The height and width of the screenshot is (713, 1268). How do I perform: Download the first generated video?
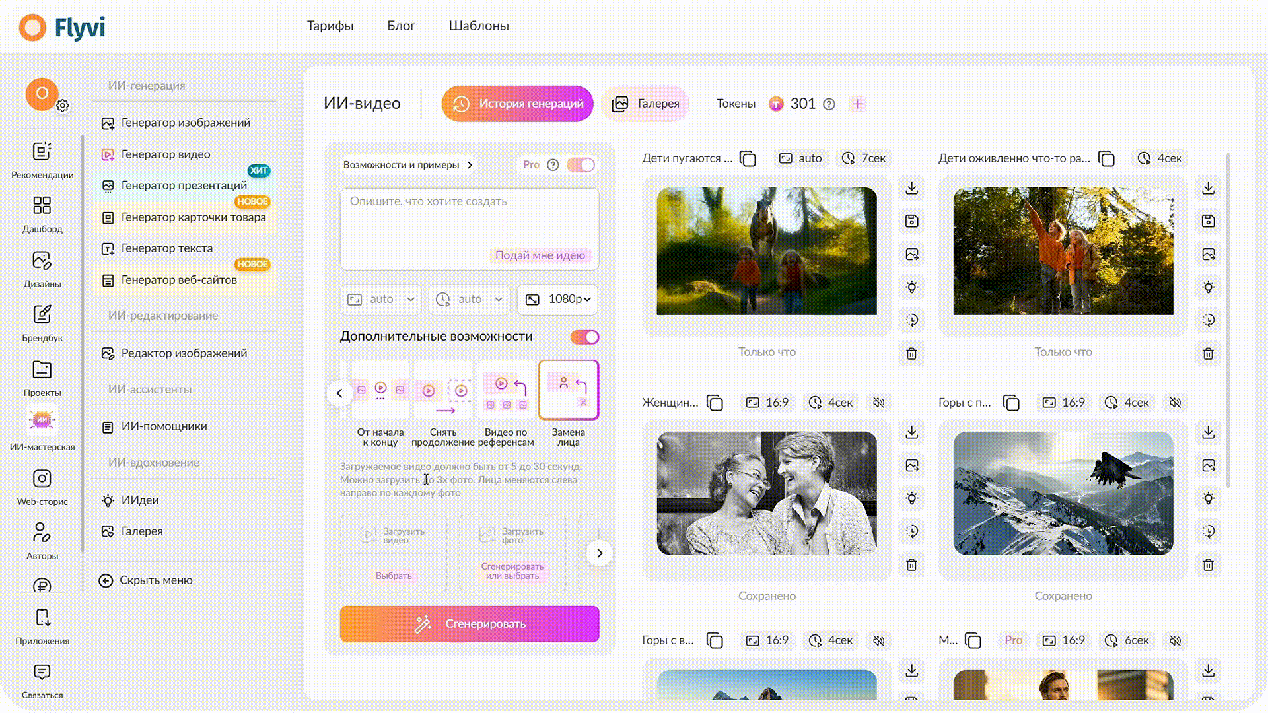911,189
